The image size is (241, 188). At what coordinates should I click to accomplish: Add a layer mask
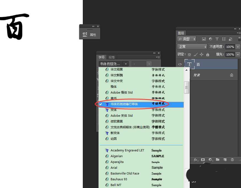tap(203, 160)
